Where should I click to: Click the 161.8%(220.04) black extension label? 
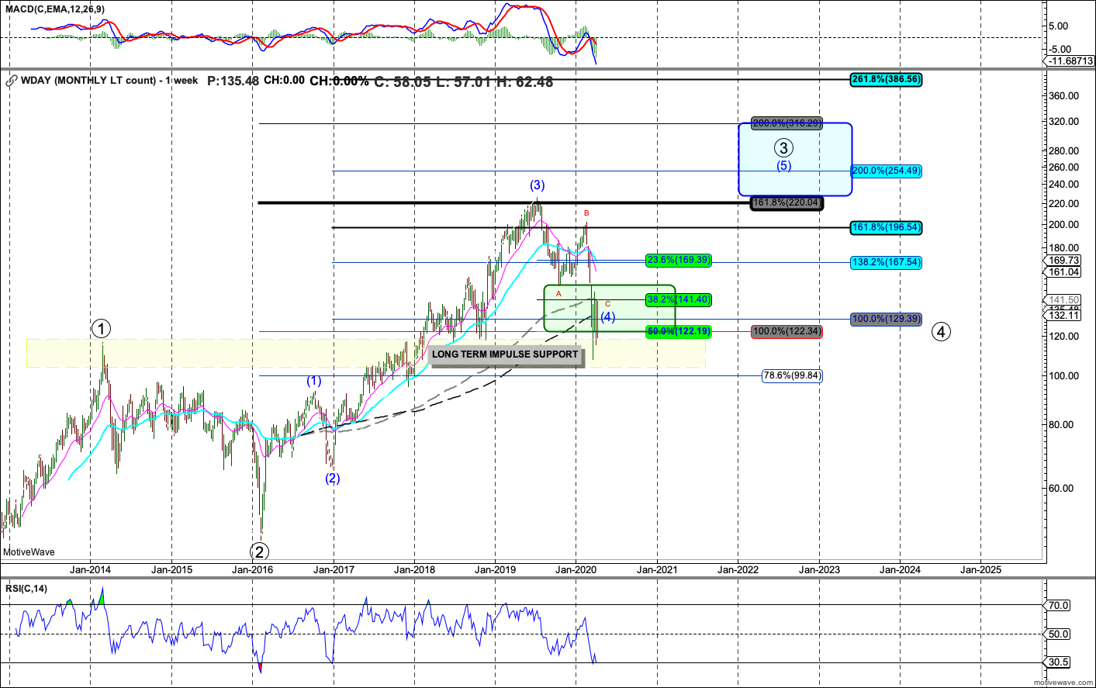pos(787,203)
